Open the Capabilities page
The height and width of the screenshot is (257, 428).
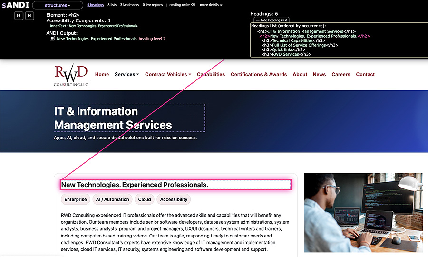click(x=211, y=75)
